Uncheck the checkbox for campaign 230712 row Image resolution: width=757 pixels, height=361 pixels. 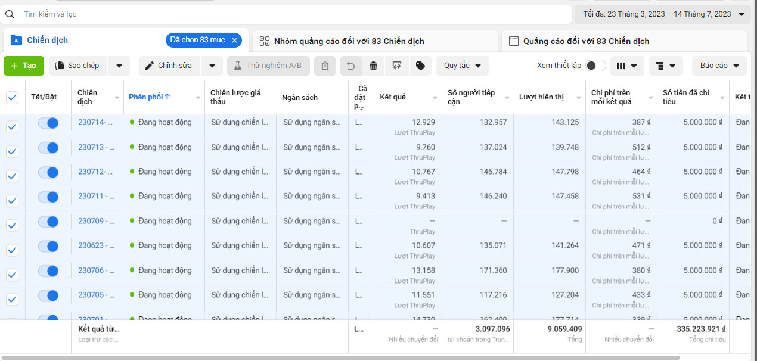(x=12, y=176)
